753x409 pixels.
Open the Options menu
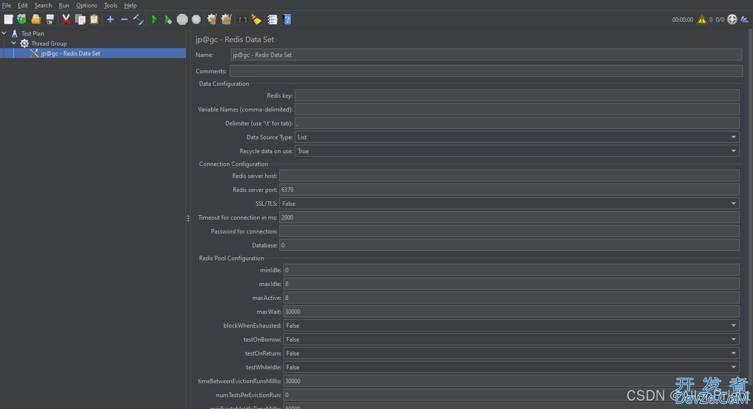(86, 5)
